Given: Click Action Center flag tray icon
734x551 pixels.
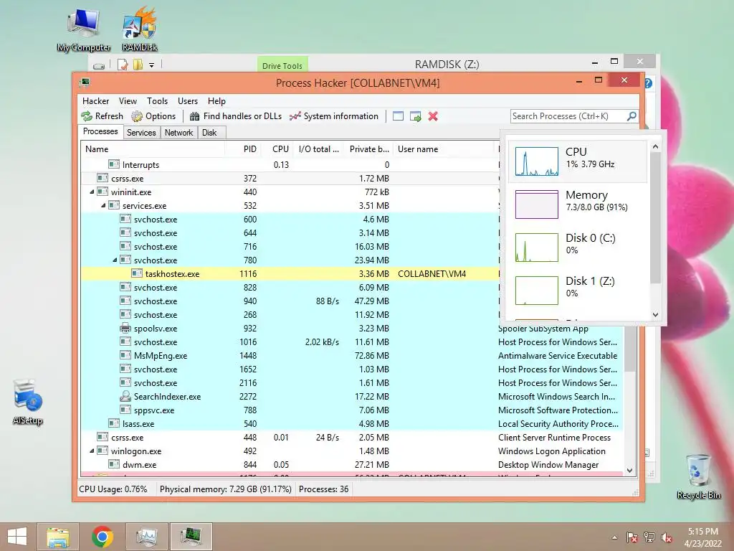Looking at the screenshot, I should pyautogui.click(x=631, y=537).
